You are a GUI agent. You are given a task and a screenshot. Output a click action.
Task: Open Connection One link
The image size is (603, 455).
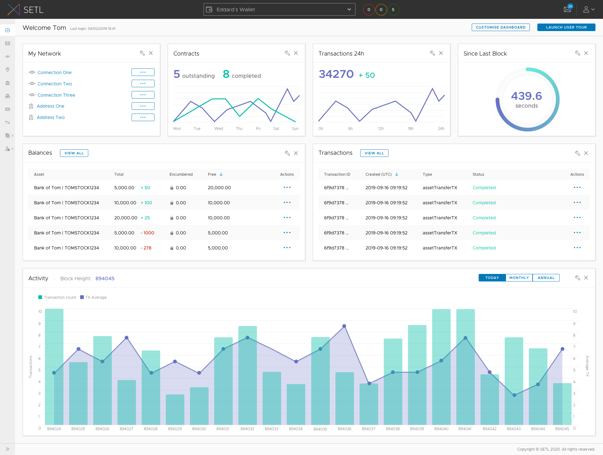point(55,72)
